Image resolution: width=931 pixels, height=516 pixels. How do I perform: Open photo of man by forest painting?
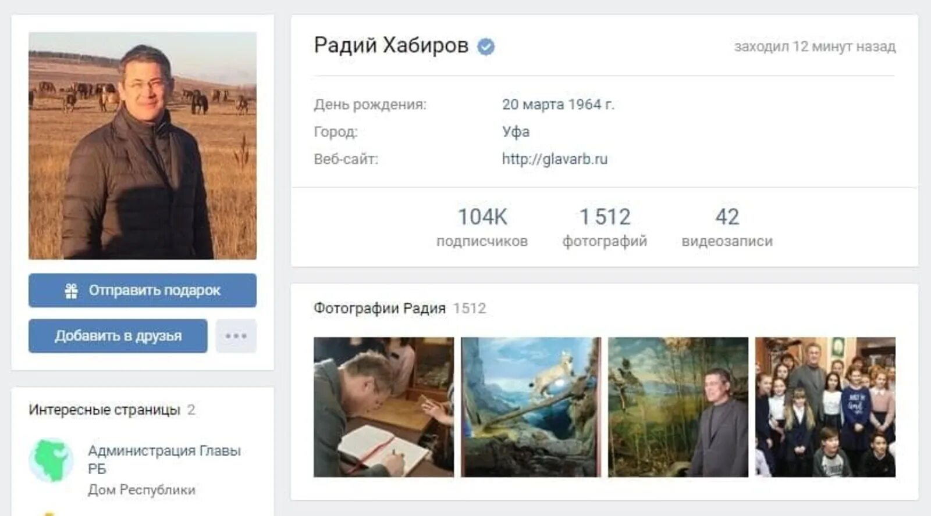click(x=678, y=407)
